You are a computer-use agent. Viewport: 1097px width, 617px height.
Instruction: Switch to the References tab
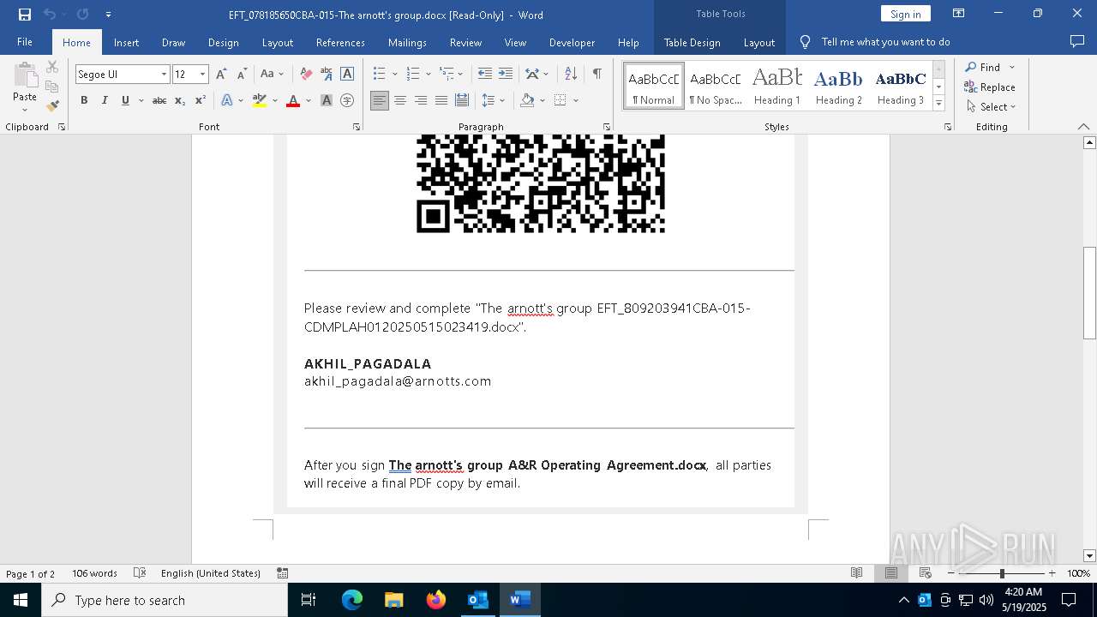340,42
